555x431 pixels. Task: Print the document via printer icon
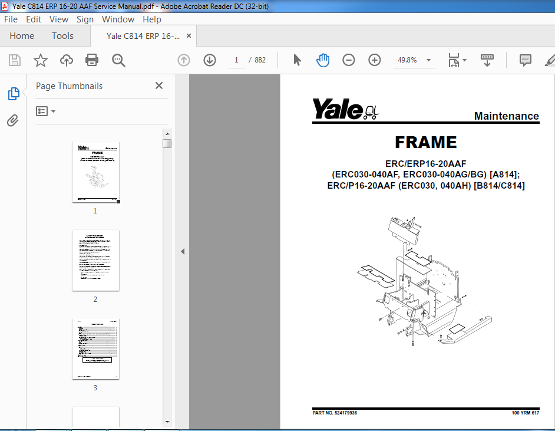click(92, 60)
